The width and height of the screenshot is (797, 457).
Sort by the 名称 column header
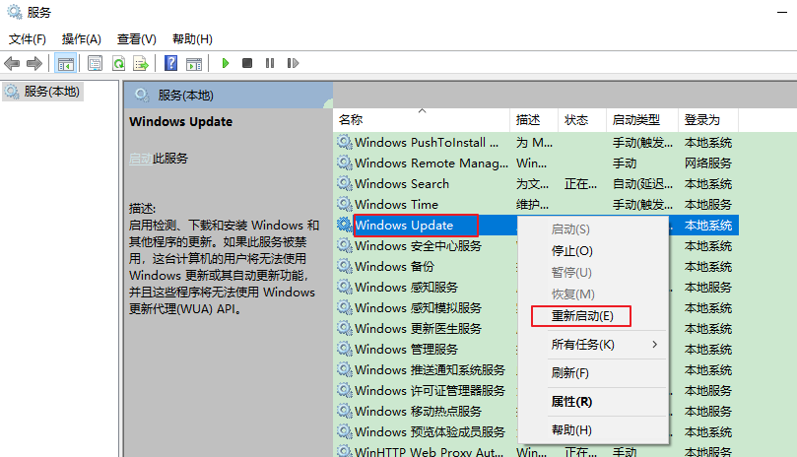click(422, 120)
